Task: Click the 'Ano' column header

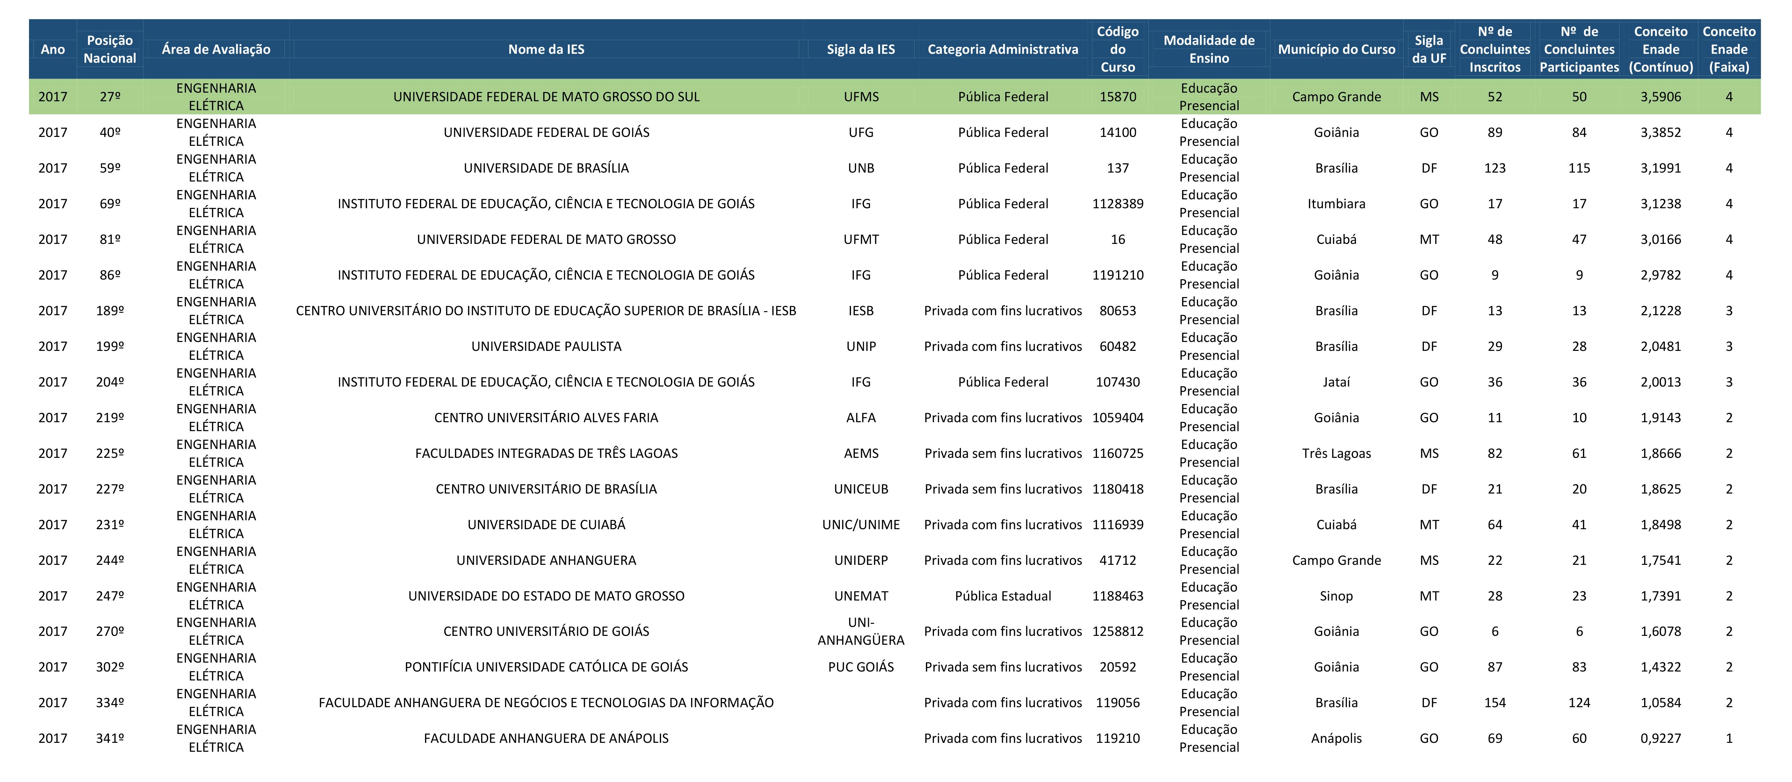Action: pyautogui.click(x=53, y=49)
